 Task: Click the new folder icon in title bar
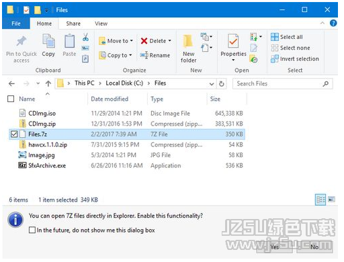point(38,10)
